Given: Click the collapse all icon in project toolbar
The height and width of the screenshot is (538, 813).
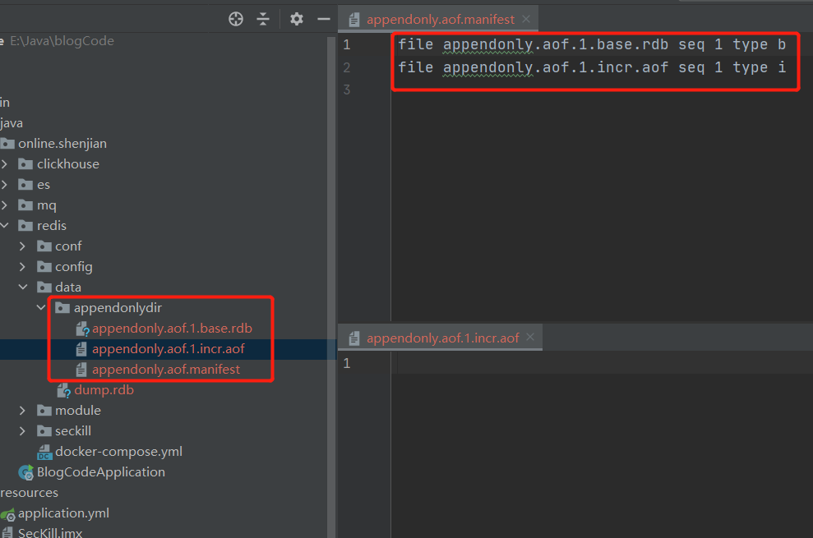Looking at the screenshot, I should click(x=263, y=19).
